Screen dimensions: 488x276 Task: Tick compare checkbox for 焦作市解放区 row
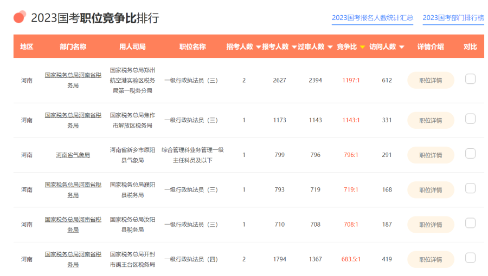pyautogui.click(x=470, y=119)
